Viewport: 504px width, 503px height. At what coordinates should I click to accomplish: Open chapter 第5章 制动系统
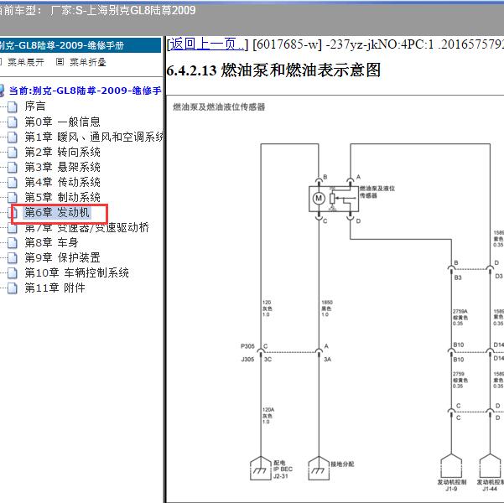coord(62,197)
